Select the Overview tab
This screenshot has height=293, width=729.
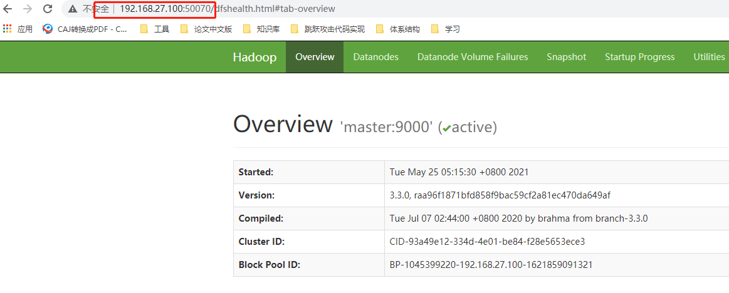[315, 56]
